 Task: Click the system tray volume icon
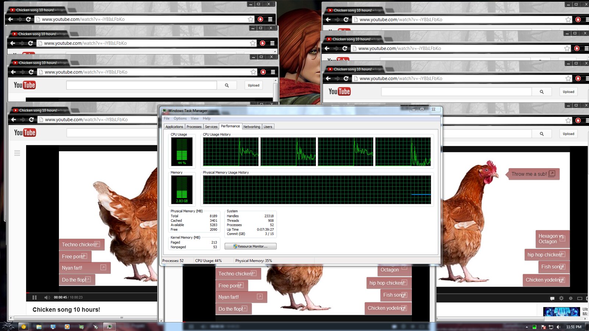558,327
